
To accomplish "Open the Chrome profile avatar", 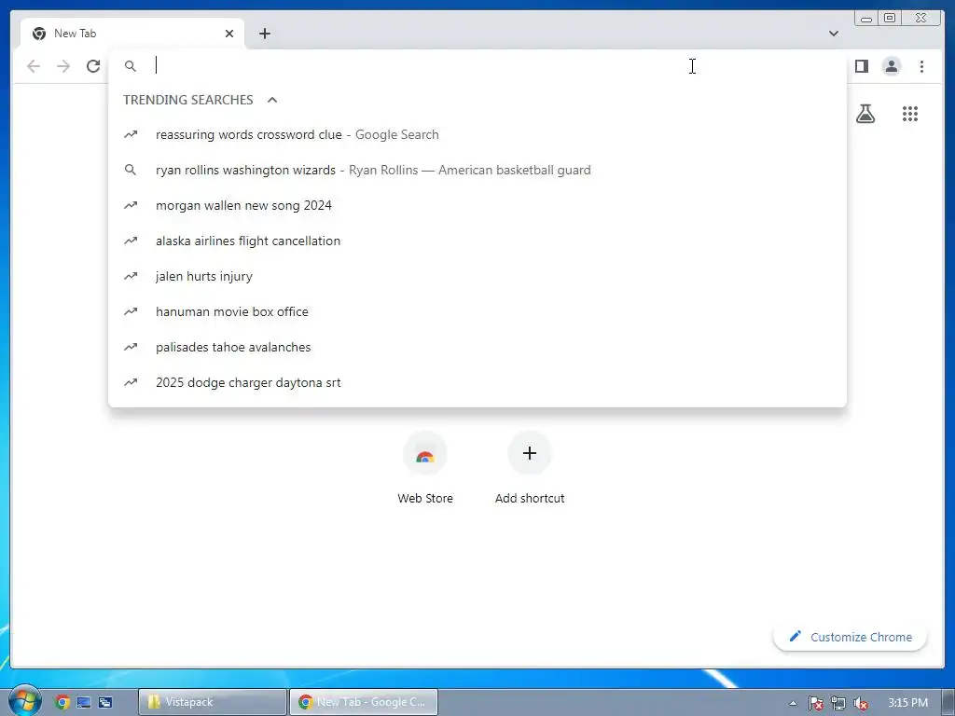I will click(x=891, y=66).
